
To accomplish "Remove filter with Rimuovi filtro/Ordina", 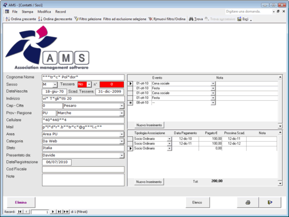I will pyautogui.click(x=167, y=19).
